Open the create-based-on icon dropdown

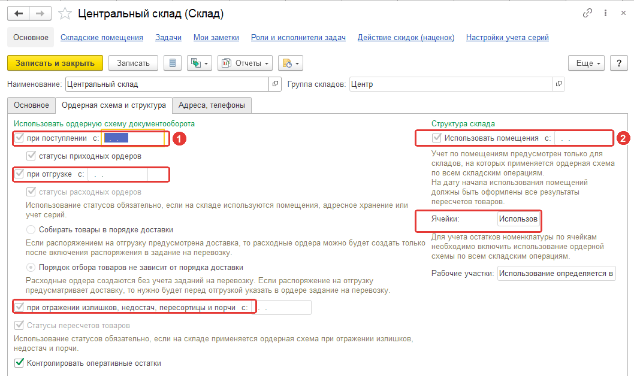[200, 63]
